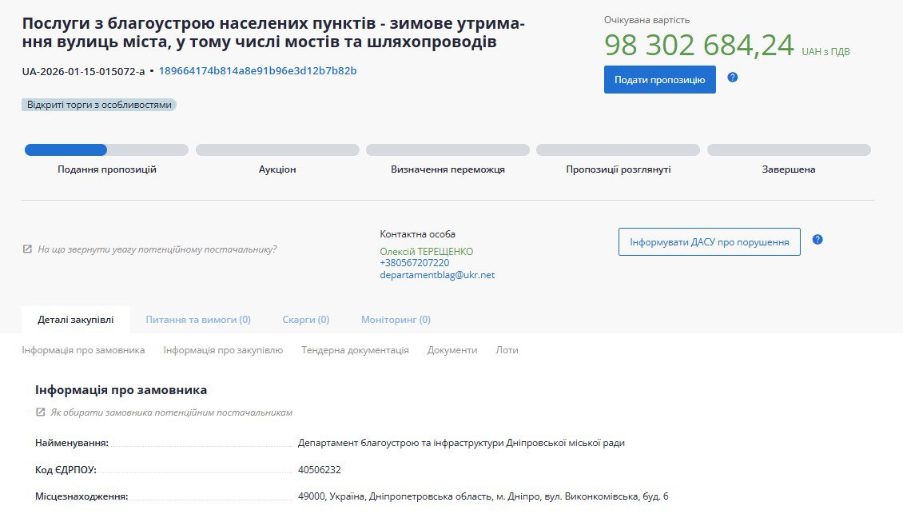Switch to the 'Питання та вимоги (0)' tab

pos(197,319)
